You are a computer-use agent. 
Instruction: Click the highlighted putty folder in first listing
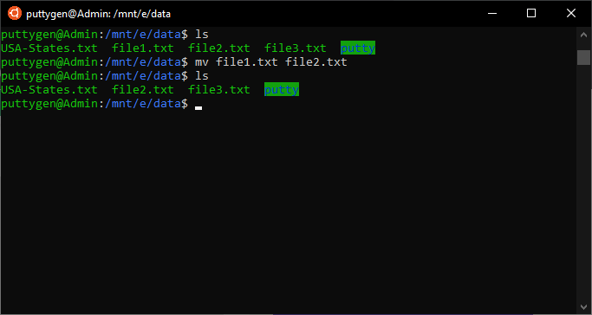pos(358,48)
